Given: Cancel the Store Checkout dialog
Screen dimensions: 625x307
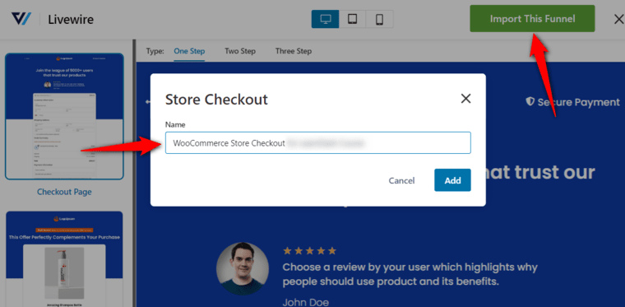Looking at the screenshot, I should pos(401,180).
